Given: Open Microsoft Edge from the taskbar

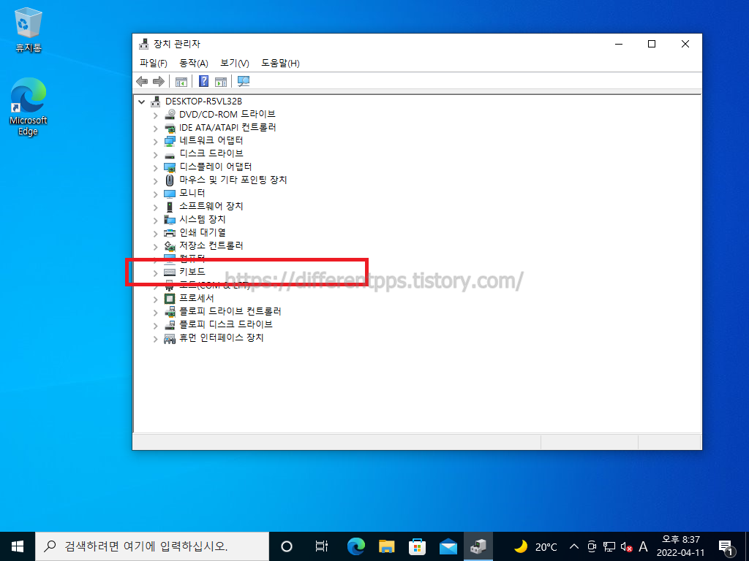Looking at the screenshot, I should click(x=356, y=546).
